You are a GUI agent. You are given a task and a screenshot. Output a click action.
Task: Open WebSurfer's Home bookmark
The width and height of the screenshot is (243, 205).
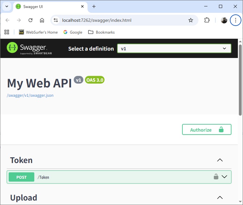point(38,32)
